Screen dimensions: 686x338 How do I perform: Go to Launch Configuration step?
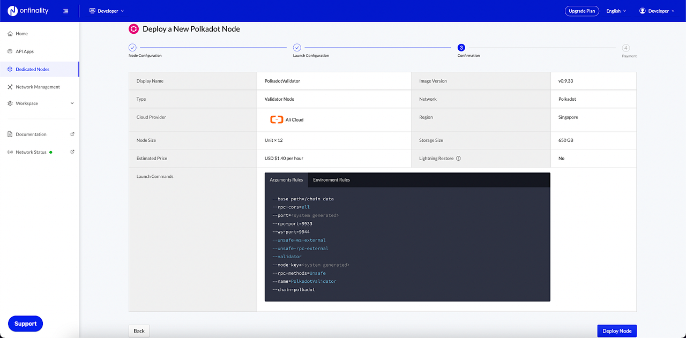pos(297,48)
